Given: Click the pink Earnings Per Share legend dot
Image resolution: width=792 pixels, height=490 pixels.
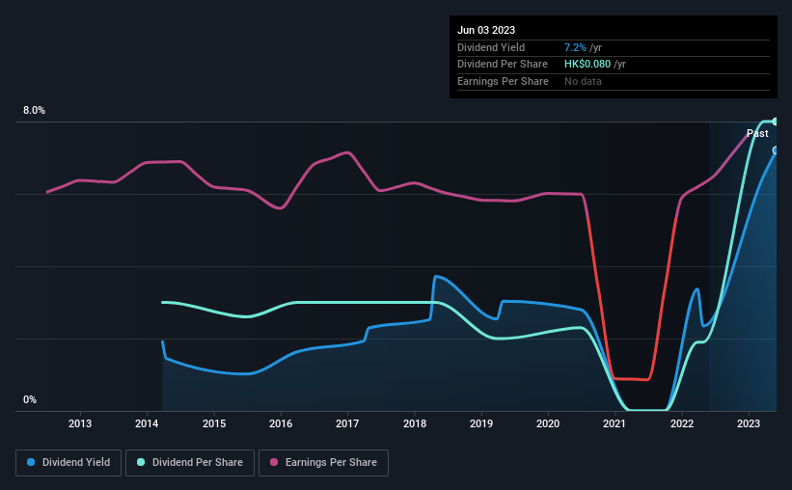Looking at the screenshot, I should 274,462.
